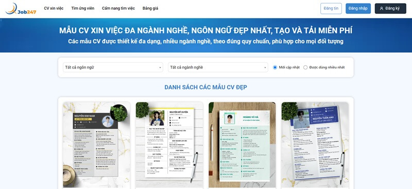Open the CV xin việc menu
412x189 pixels.
click(54, 8)
